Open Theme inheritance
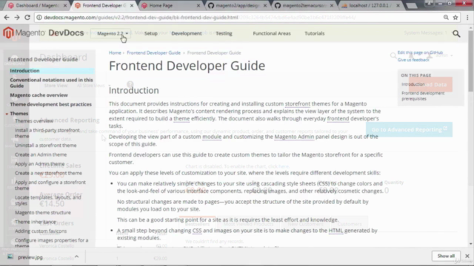The image size is (474, 266). (x=35, y=222)
